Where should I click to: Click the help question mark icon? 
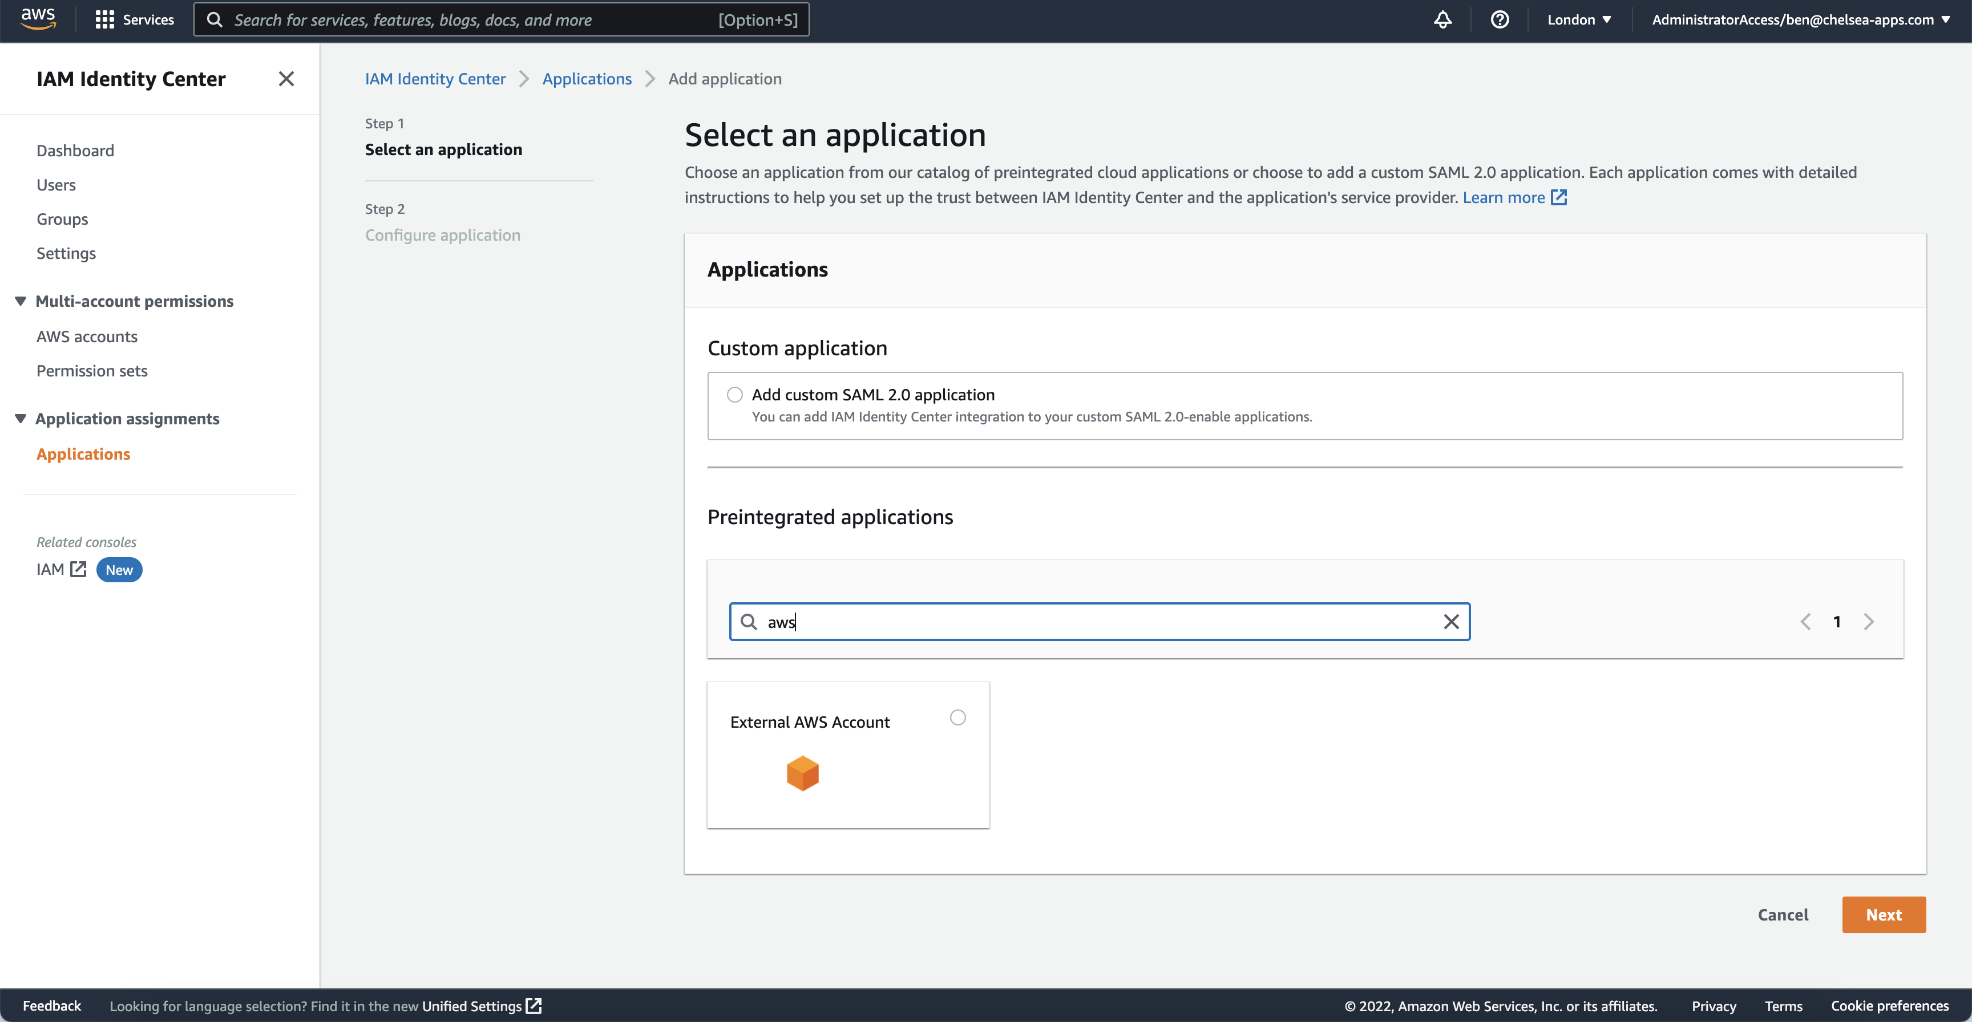(1500, 20)
